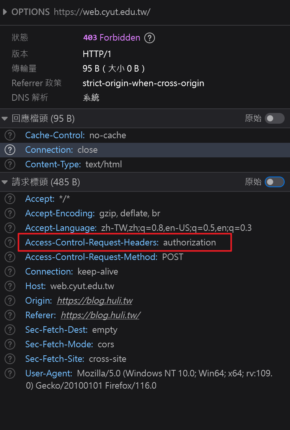Collapse the 請求標頭 request headers section
Image resolution: width=290 pixels, height=430 pixels.
point(5,182)
